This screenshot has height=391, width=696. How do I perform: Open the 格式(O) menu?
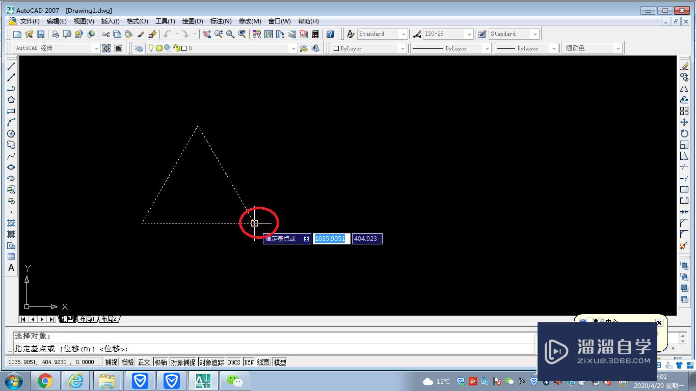coord(138,21)
